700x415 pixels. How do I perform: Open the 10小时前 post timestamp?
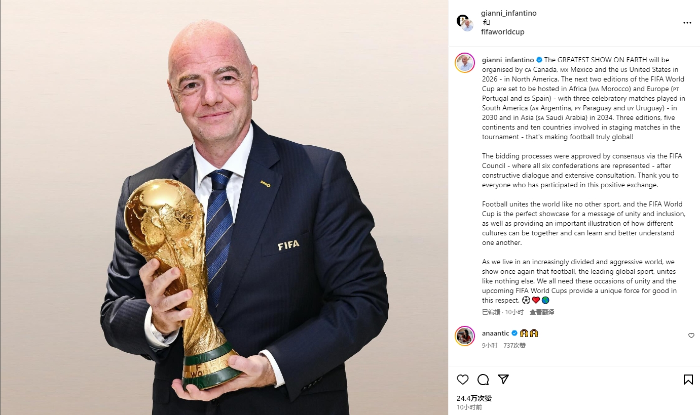tap(469, 407)
